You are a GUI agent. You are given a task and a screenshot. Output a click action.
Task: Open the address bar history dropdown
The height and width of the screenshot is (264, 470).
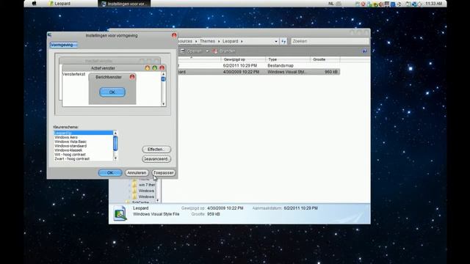coord(276,41)
